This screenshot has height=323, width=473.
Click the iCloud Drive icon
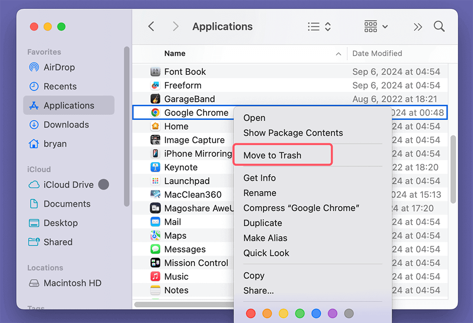pos(33,185)
